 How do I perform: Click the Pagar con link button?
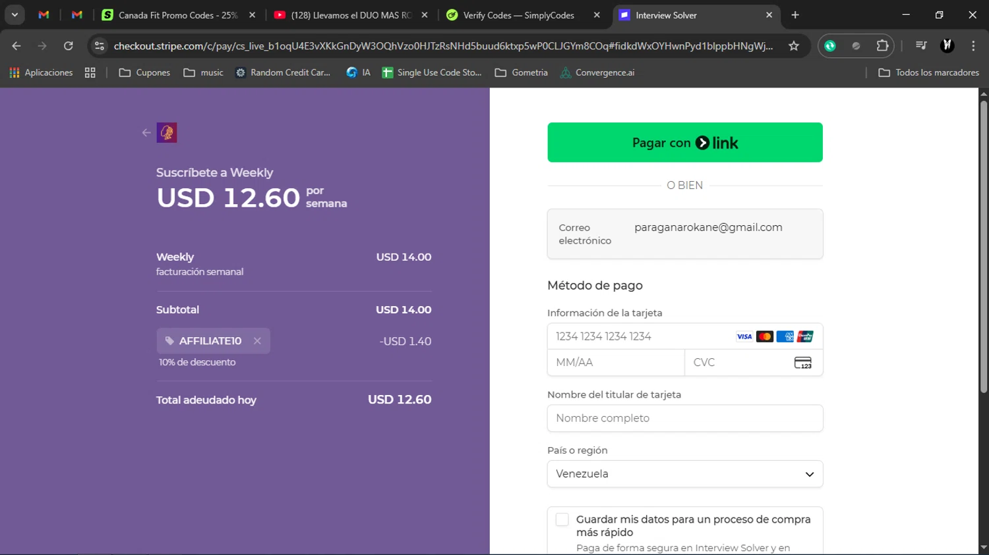[x=685, y=142]
